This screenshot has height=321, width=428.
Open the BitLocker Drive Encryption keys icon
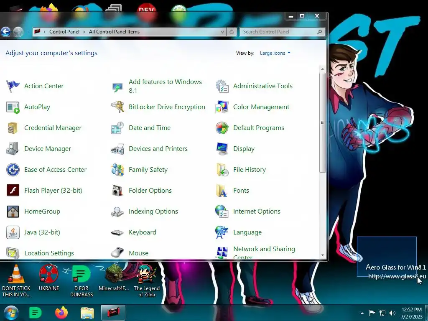[117, 107]
